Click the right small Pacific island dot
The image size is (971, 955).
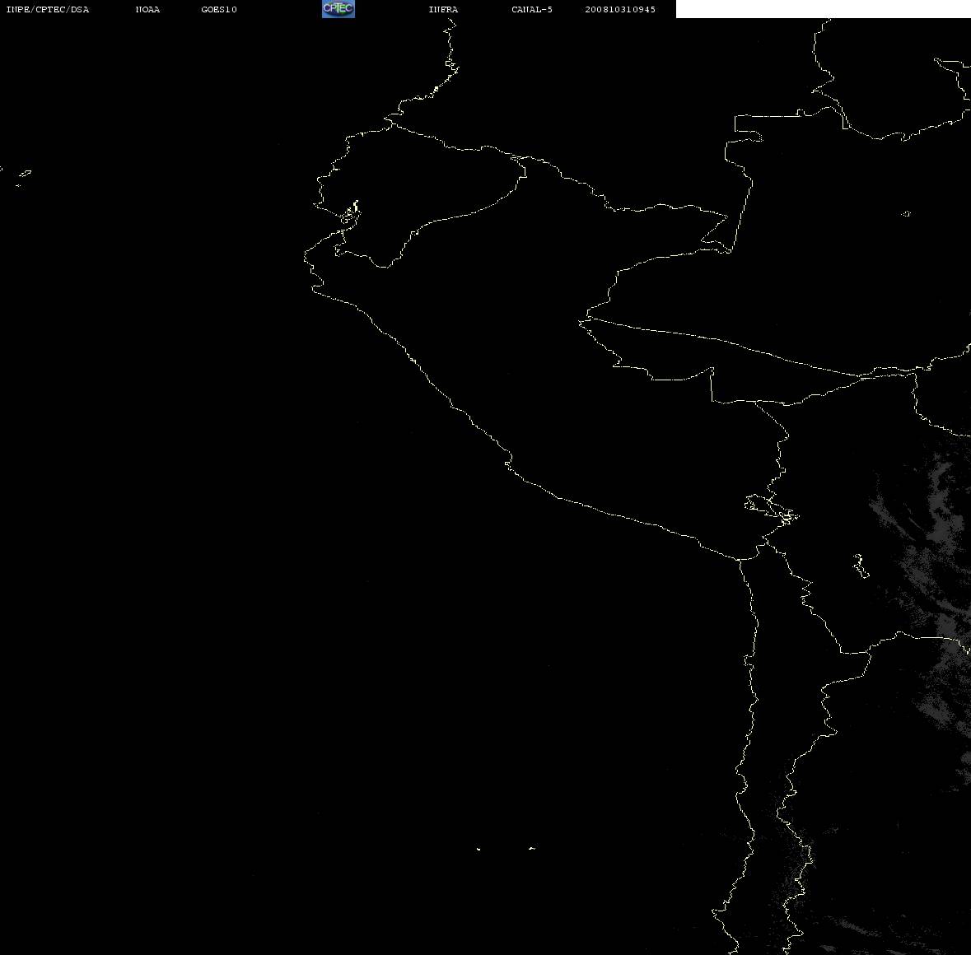coord(532,848)
